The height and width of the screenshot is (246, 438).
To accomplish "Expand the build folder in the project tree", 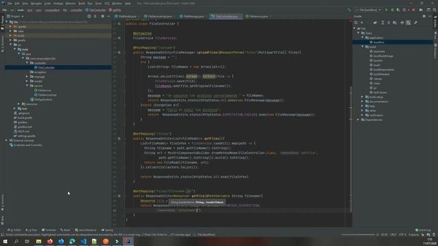I will coord(11,36).
